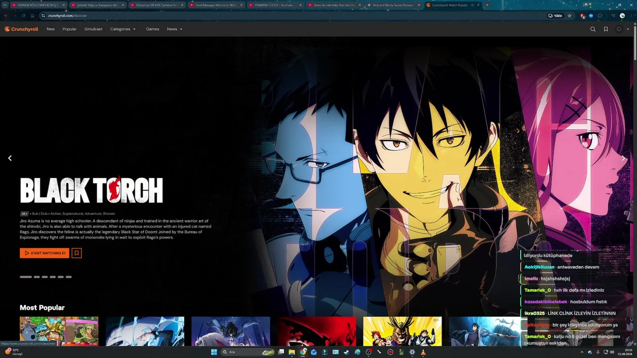The height and width of the screenshot is (358, 637).
Task: Switch to the Fired Manager Returns tab
Action: 216,5
